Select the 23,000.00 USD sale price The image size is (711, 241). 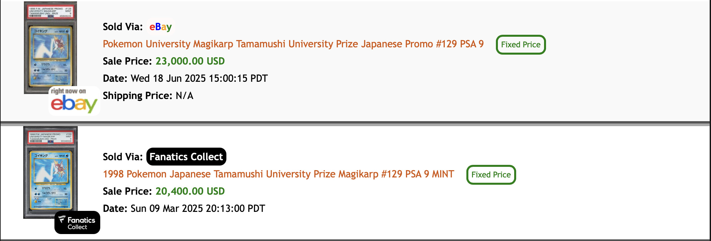pos(190,61)
